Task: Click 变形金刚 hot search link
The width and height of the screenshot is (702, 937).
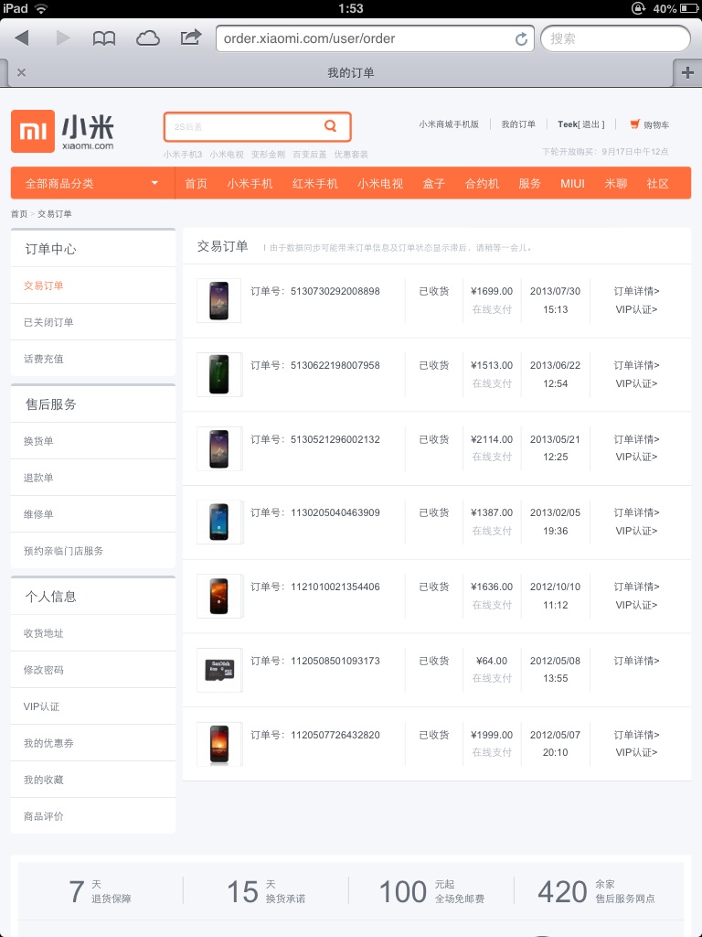Action: pos(268,154)
